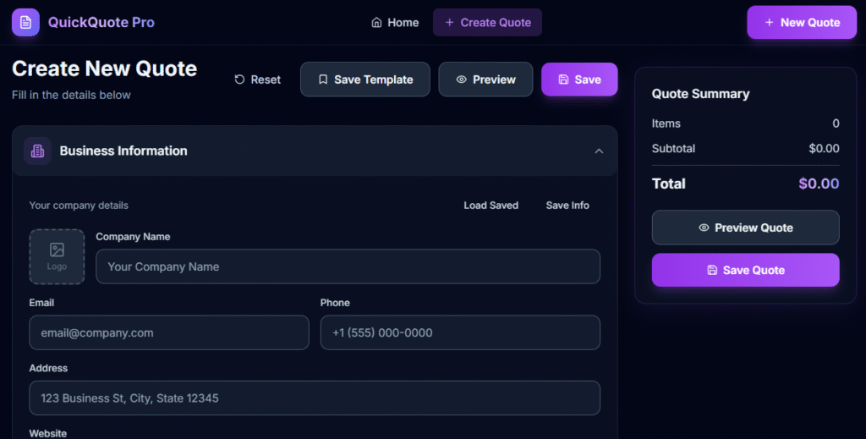Focus the Address input field
Image resolution: width=866 pixels, height=439 pixels.
tap(315, 398)
